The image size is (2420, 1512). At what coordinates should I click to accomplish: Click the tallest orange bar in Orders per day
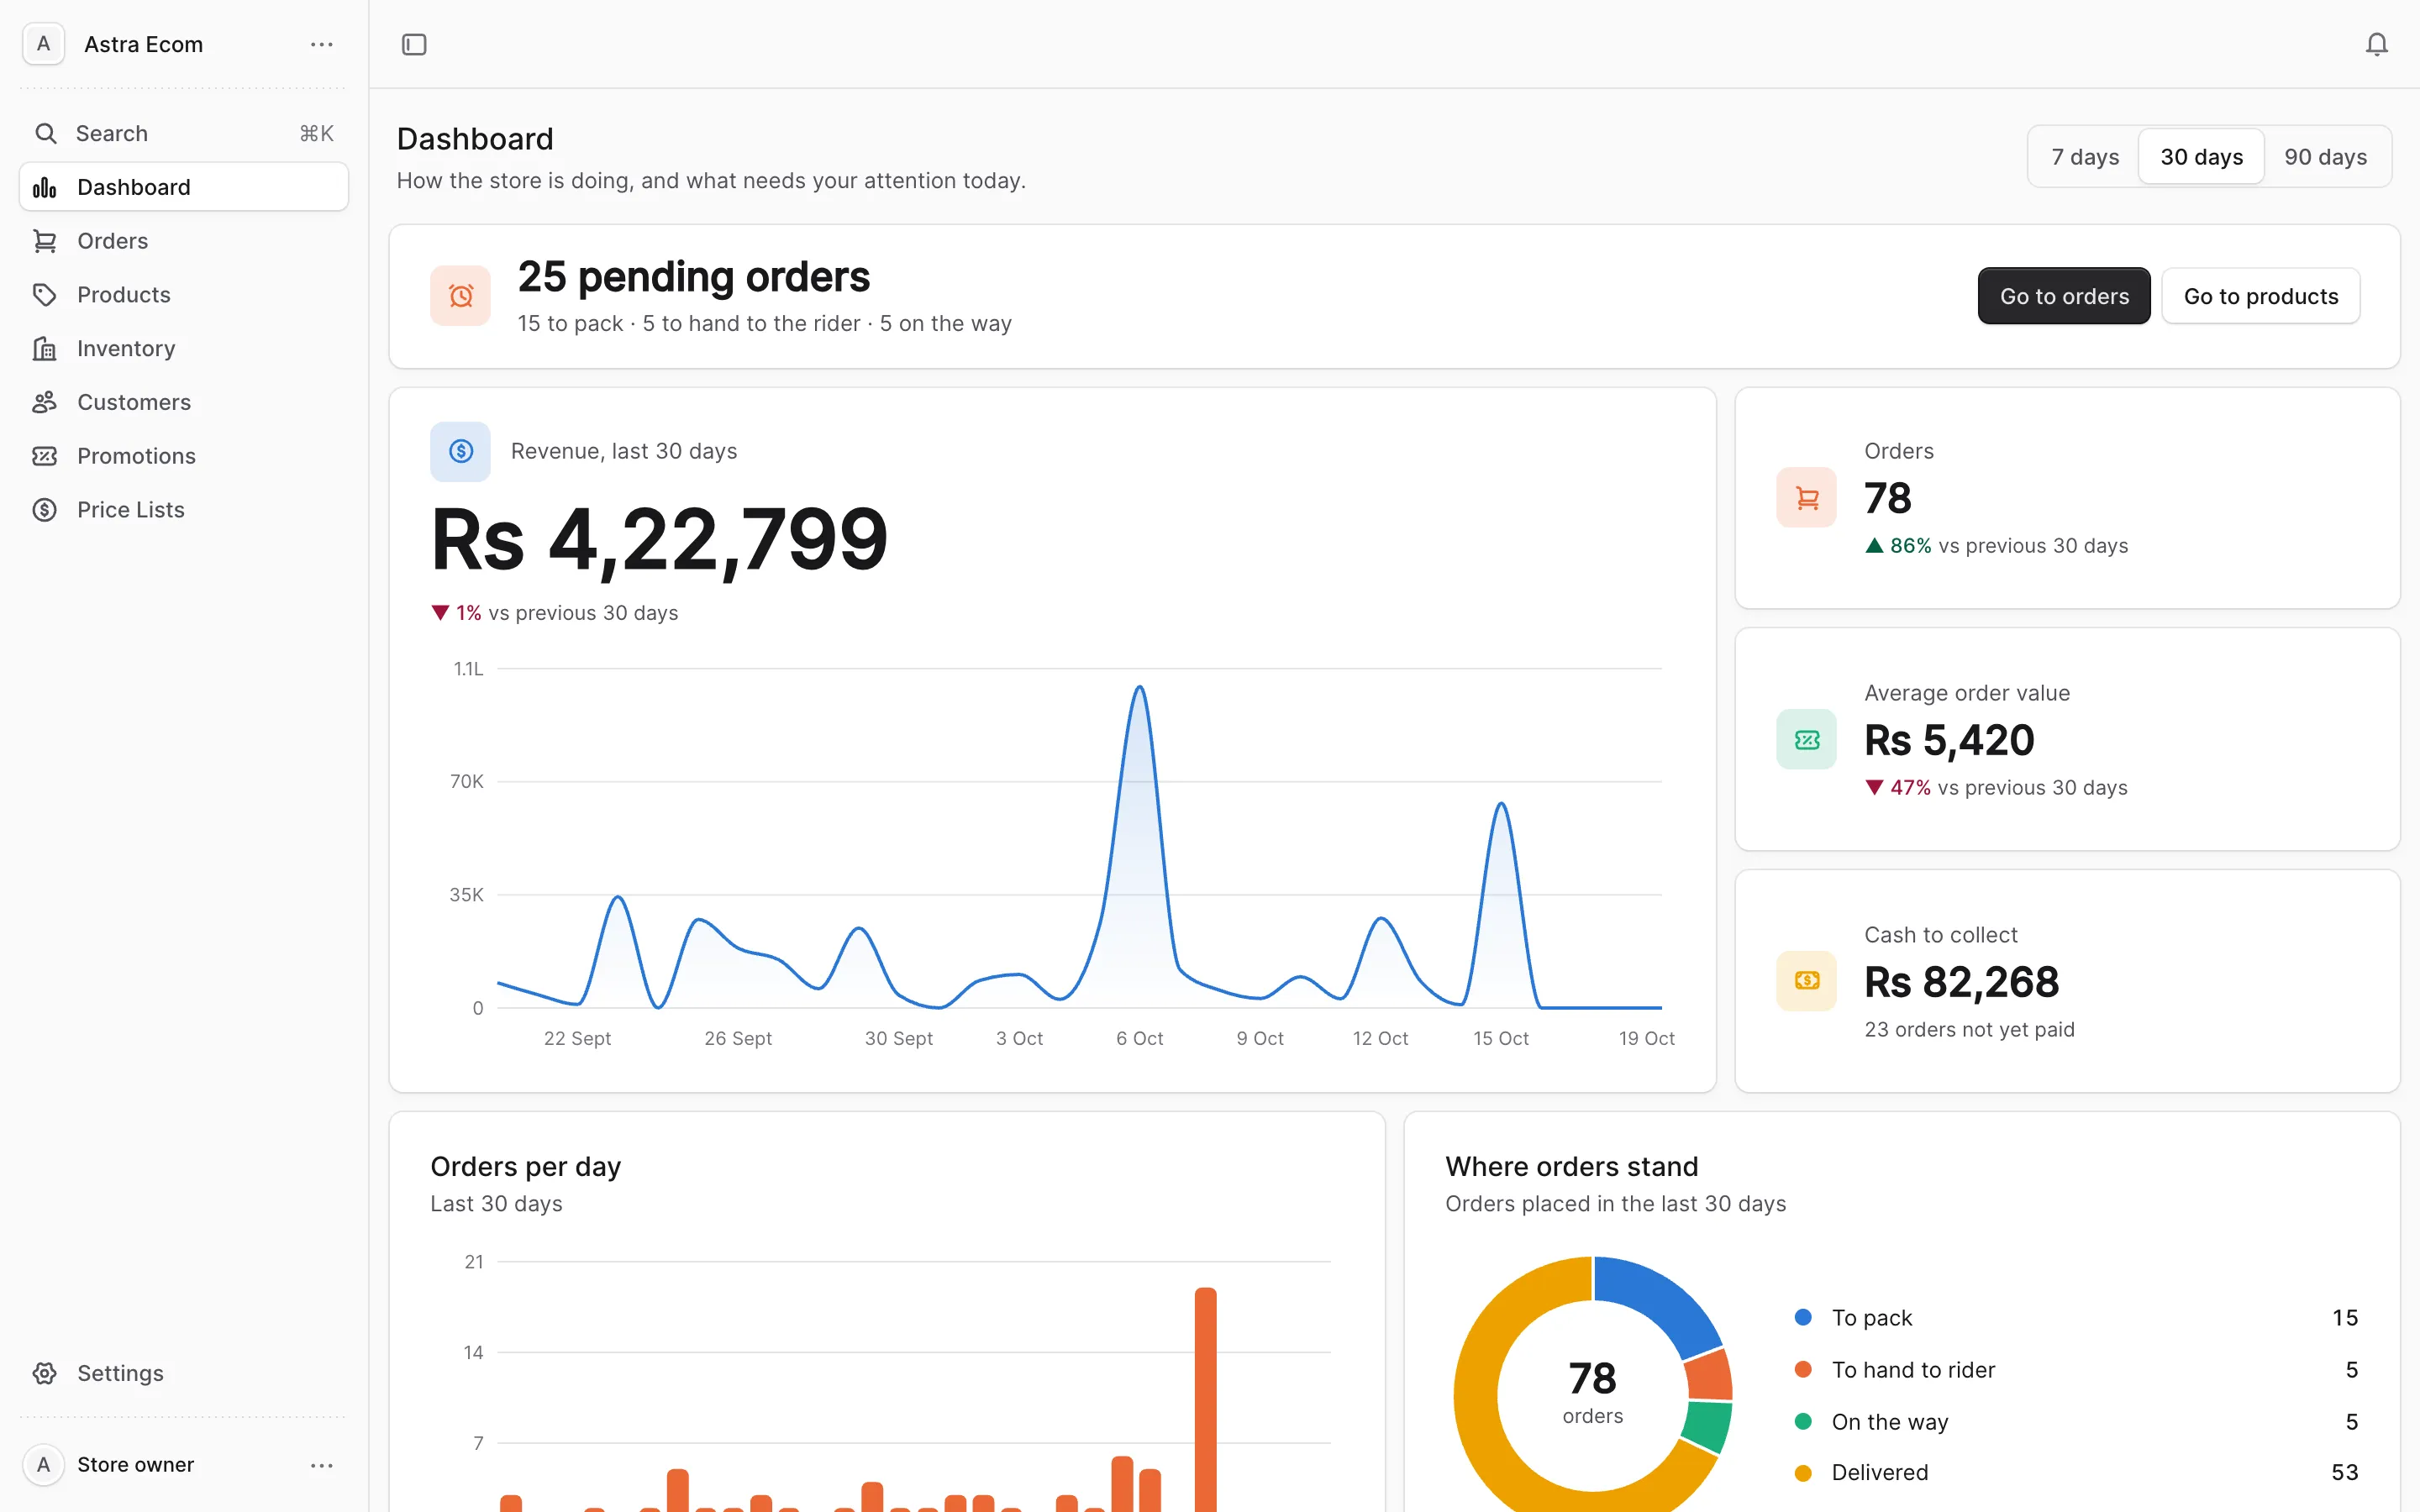point(1205,1400)
